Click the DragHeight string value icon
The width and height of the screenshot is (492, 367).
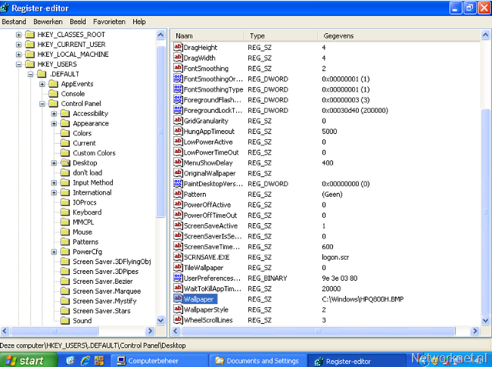pyautogui.click(x=178, y=47)
